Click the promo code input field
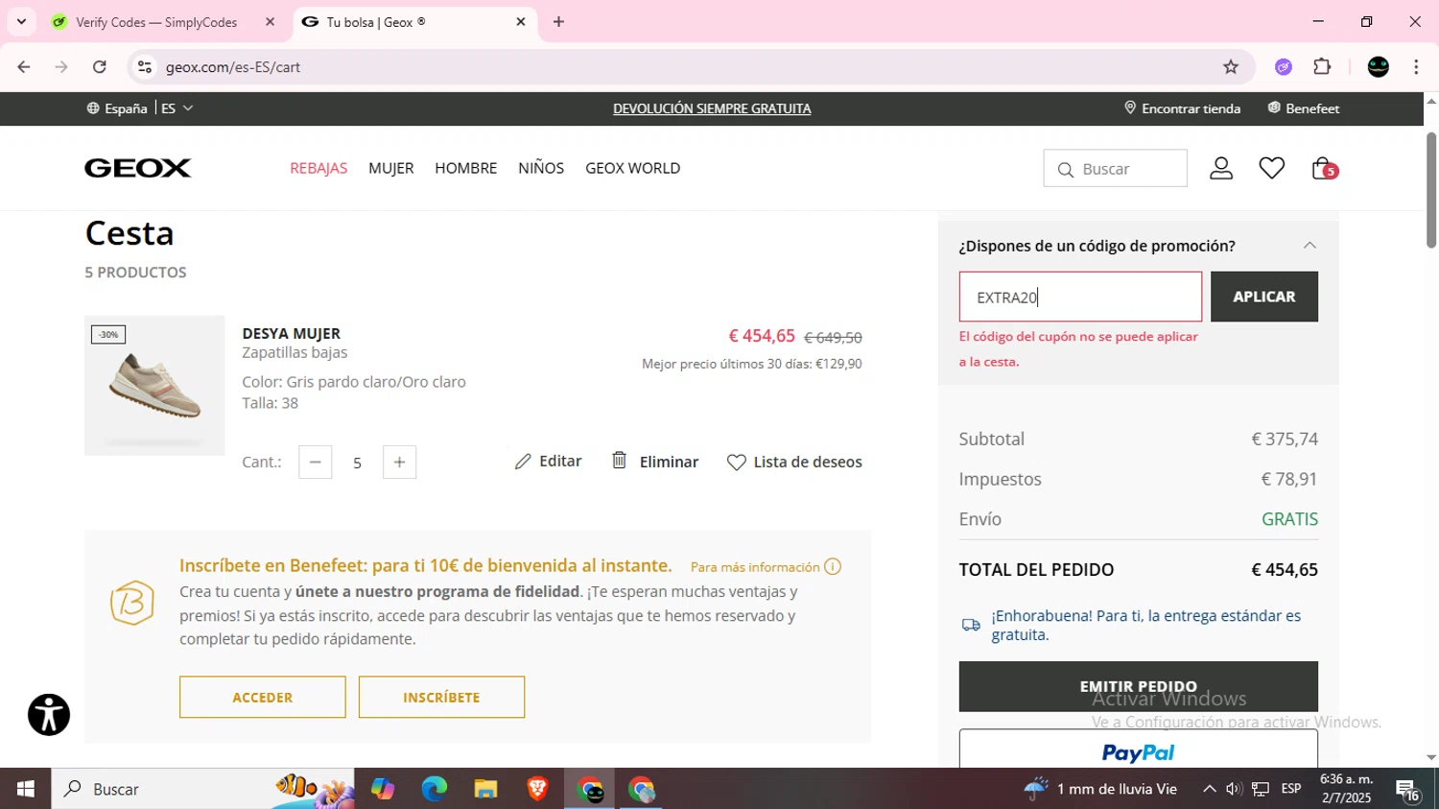1439x809 pixels. 1080,297
